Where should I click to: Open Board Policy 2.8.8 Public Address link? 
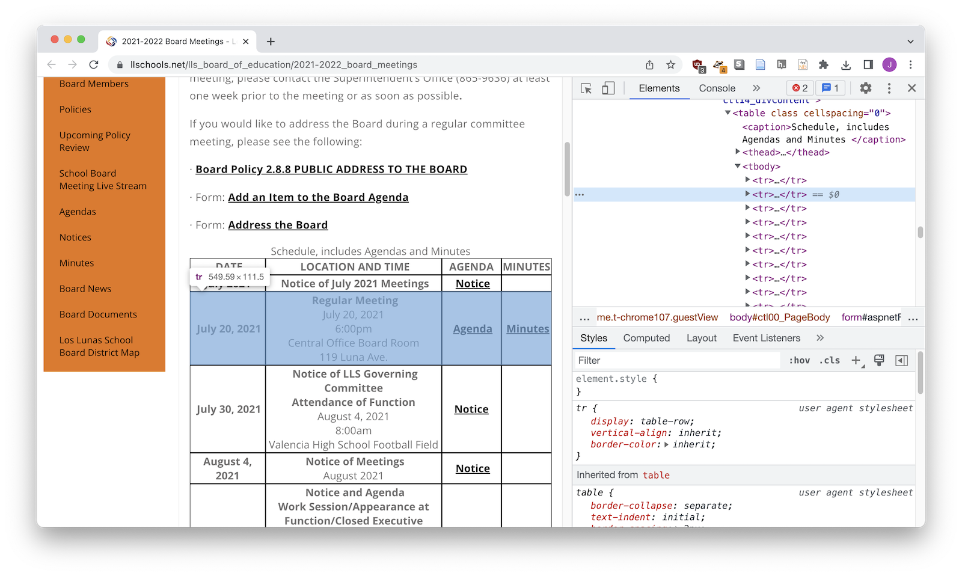coord(331,170)
